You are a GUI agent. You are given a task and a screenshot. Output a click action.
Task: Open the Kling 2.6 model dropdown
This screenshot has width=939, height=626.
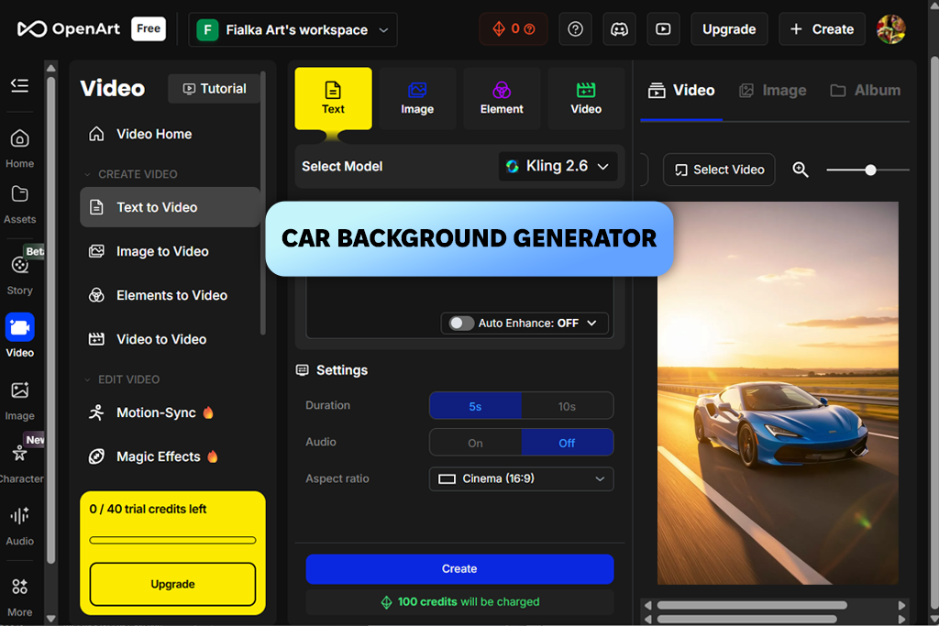558,167
